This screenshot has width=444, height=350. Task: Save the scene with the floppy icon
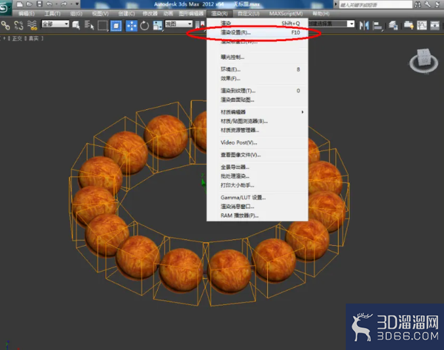(x=39, y=4)
